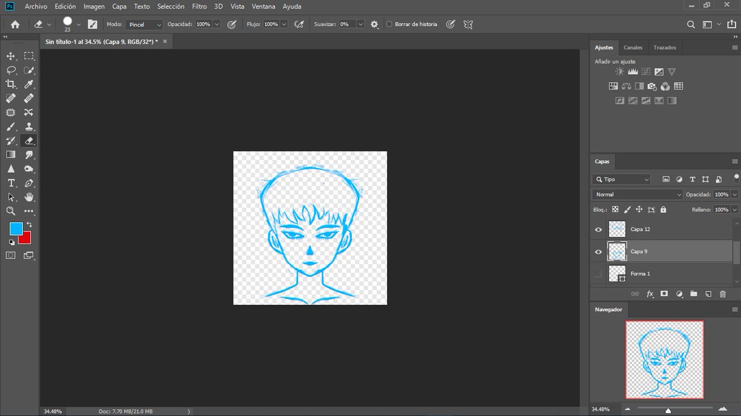Select the Crop tool
This screenshot has width=741, height=416.
click(10, 85)
